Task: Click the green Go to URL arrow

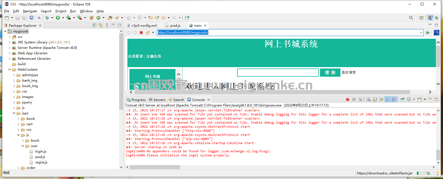Action: [428, 32]
